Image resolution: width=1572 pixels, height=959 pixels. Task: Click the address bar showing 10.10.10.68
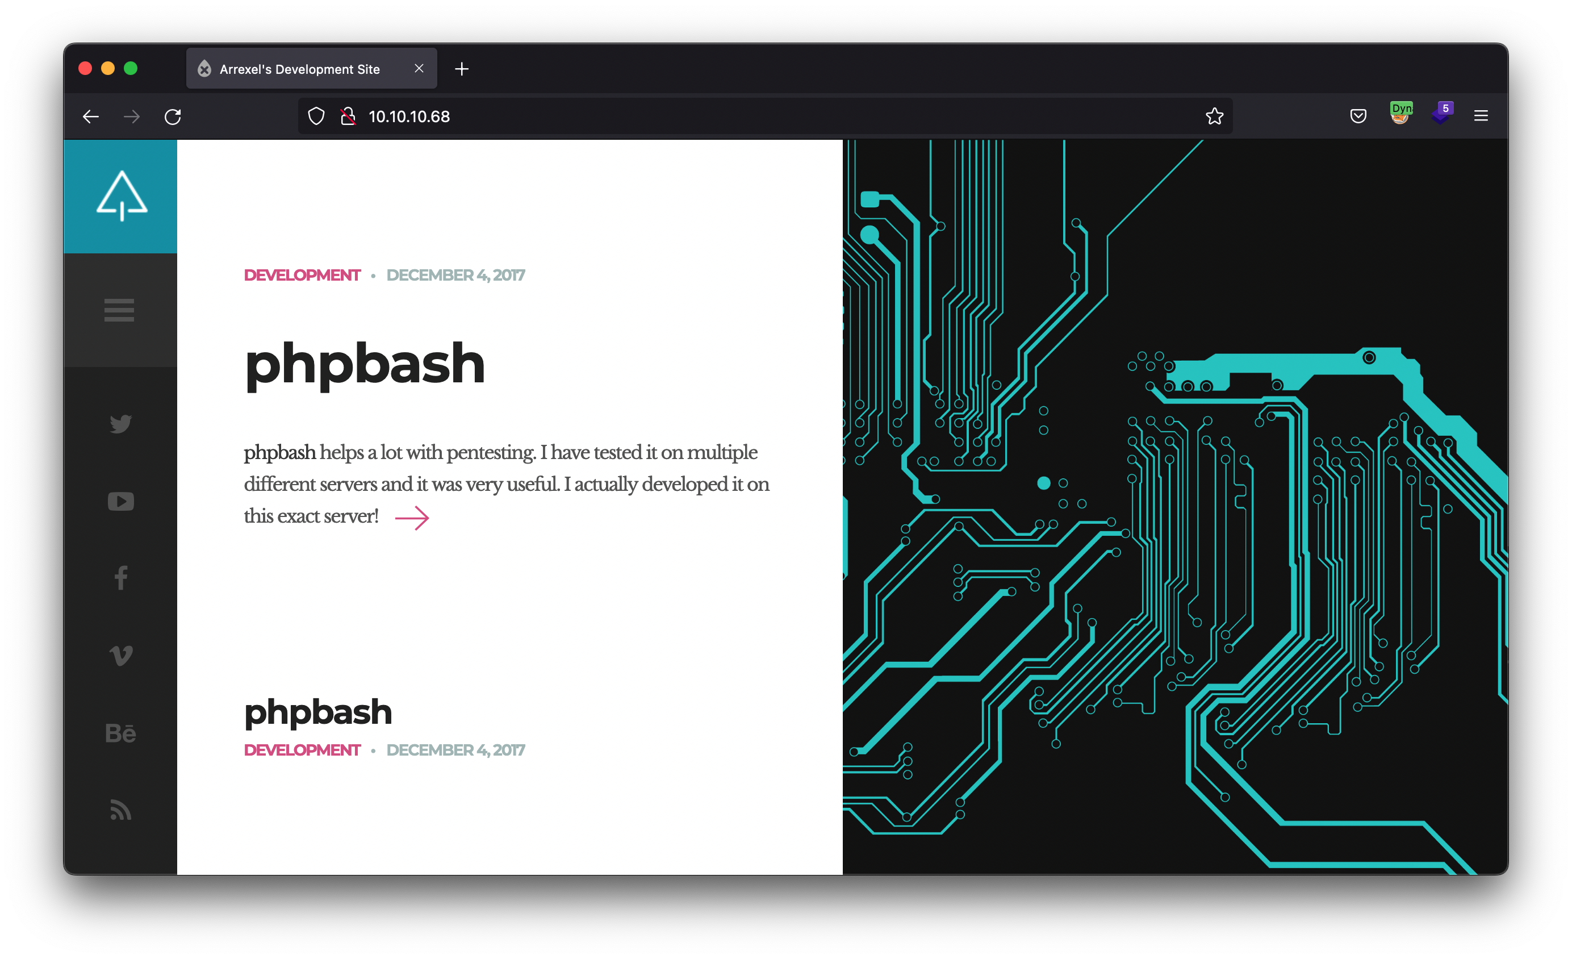(x=638, y=116)
